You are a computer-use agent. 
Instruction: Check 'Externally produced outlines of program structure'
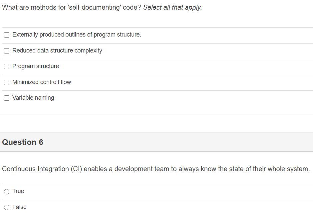click(7, 35)
